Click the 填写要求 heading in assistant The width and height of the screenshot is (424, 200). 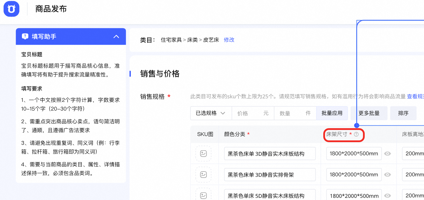[32, 88]
